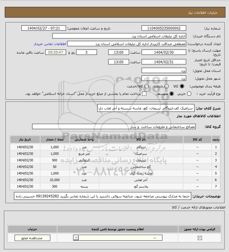229x252 pixels.
Task: Click remaining days field showing 3
Action: pos(86,52)
